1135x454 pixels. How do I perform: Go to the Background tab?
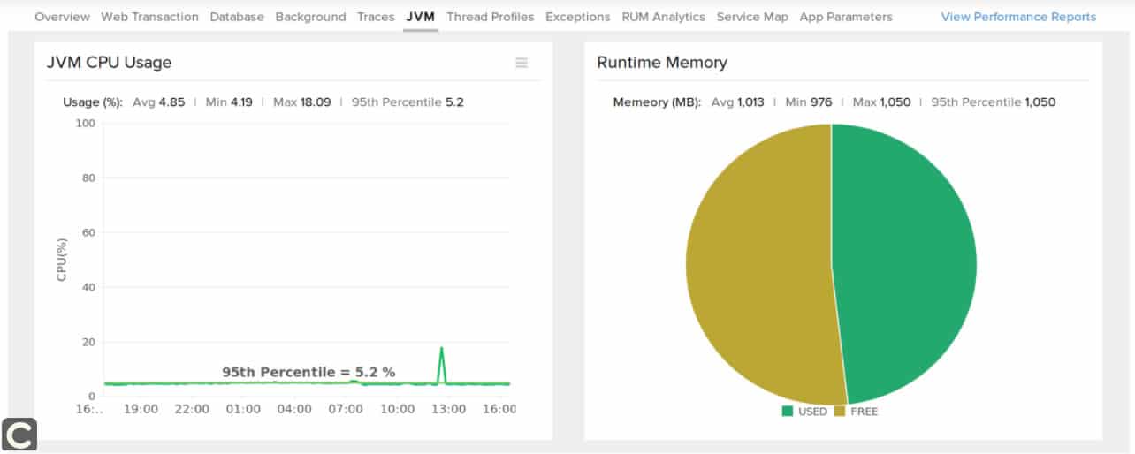point(310,17)
